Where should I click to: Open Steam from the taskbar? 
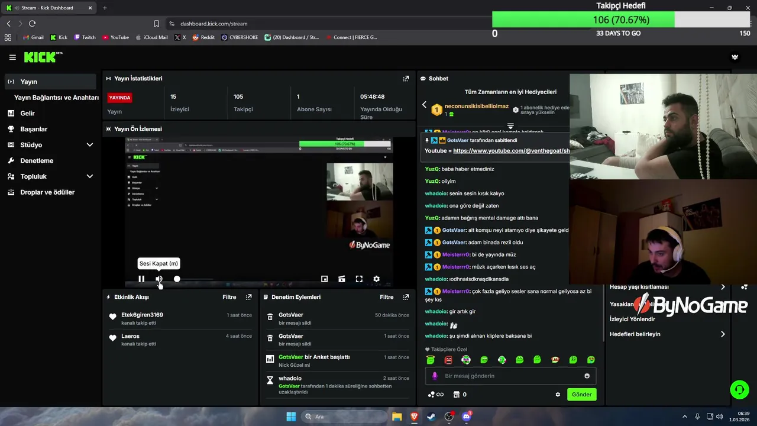[432, 417]
